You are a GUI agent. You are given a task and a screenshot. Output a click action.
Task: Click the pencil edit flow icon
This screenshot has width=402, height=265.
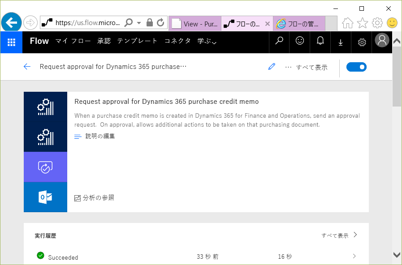pyautogui.click(x=272, y=67)
